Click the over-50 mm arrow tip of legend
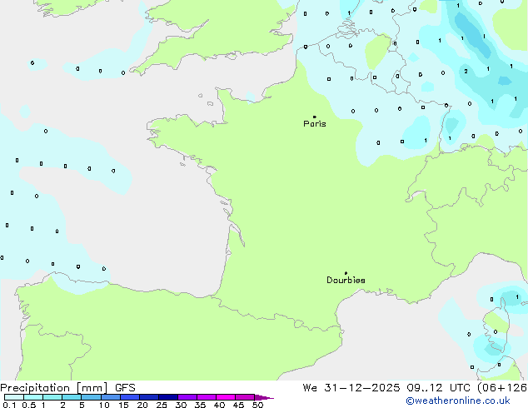Screen dimensions: 528x408 [264, 397]
